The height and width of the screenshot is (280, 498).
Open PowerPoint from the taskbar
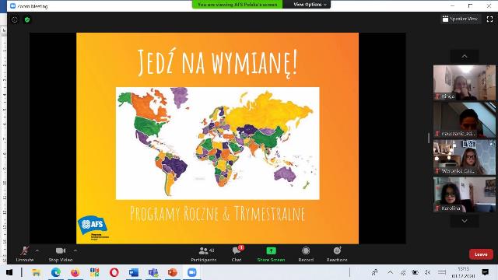coord(173,272)
